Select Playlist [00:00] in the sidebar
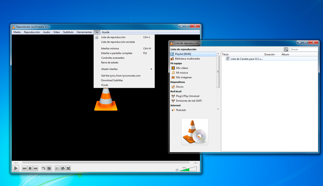The image size is (323, 186). pos(193,54)
